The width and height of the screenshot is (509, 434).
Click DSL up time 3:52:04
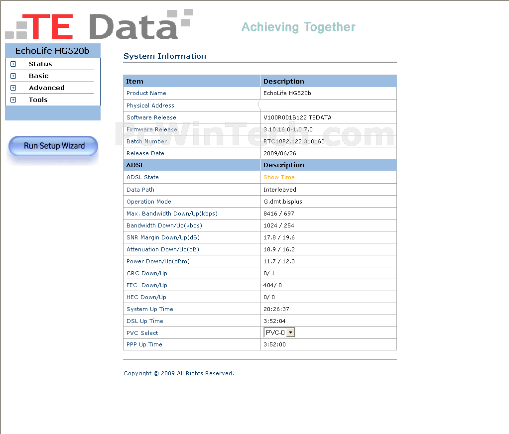tap(274, 322)
